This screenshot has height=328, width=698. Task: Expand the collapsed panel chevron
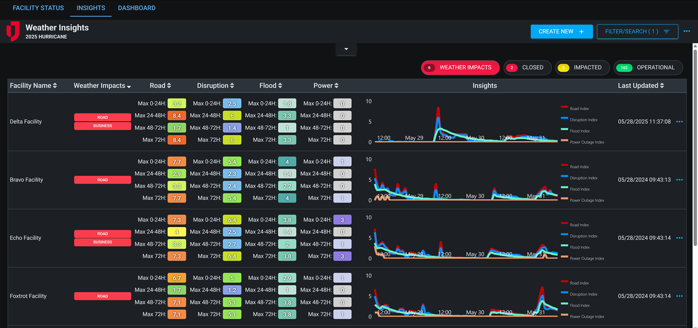346,49
